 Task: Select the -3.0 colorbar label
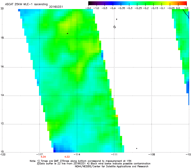(x=88, y=8)
